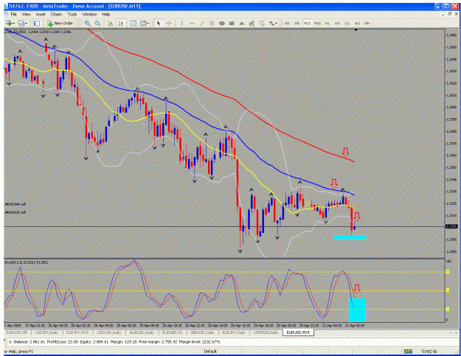Click the Default profile status bar entry
The height and width of the screenshot is (356, 461).
tap(210, 352)
